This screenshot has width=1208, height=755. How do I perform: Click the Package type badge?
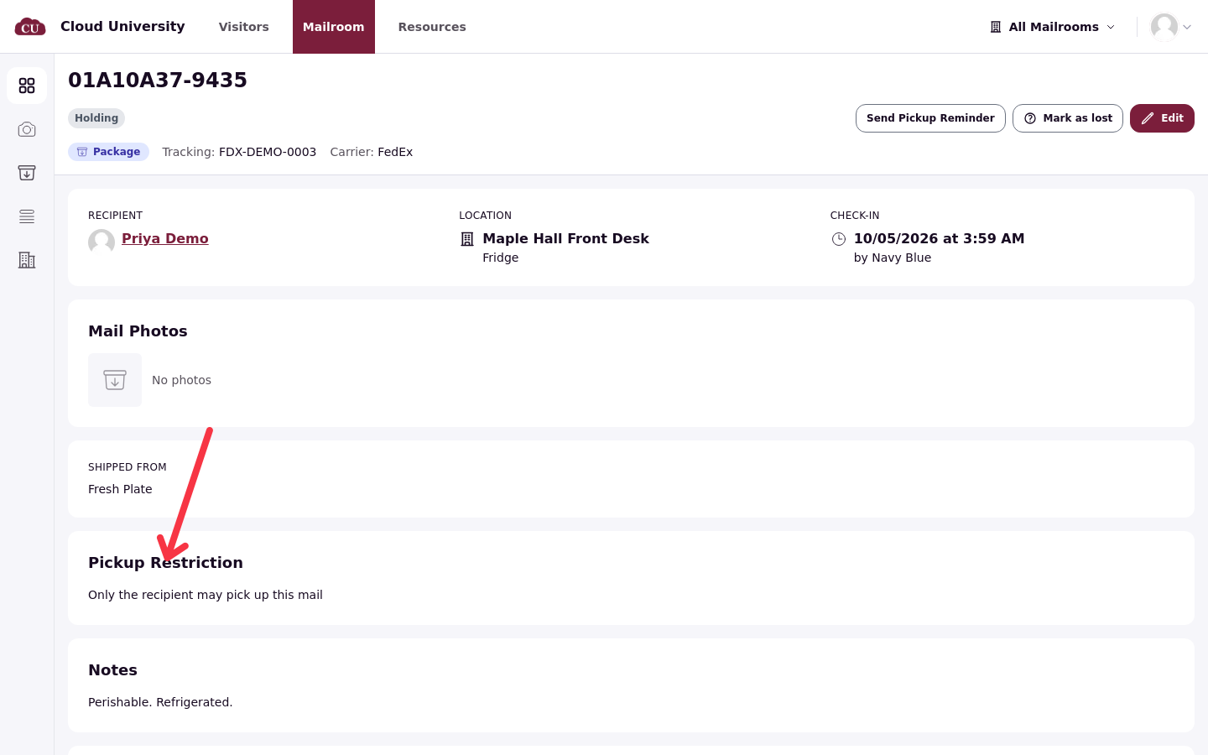108,152
